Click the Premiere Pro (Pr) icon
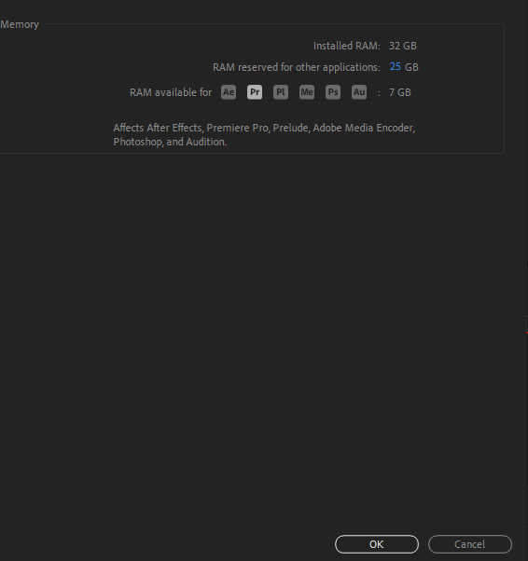Screen dimensions: 528x561 [255, 92]
